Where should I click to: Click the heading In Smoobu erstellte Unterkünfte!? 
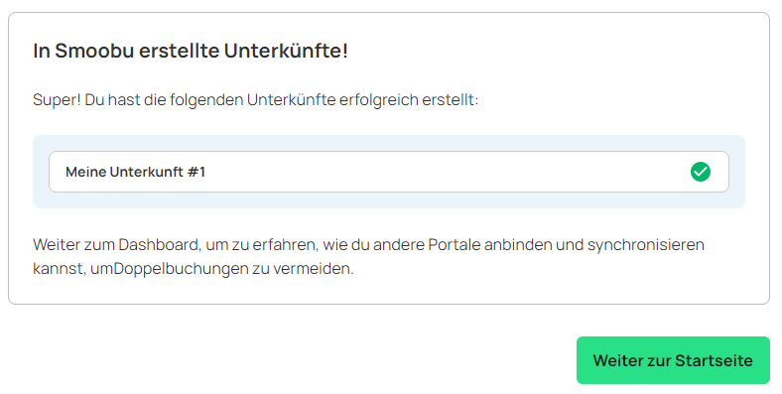click(190, 51)
